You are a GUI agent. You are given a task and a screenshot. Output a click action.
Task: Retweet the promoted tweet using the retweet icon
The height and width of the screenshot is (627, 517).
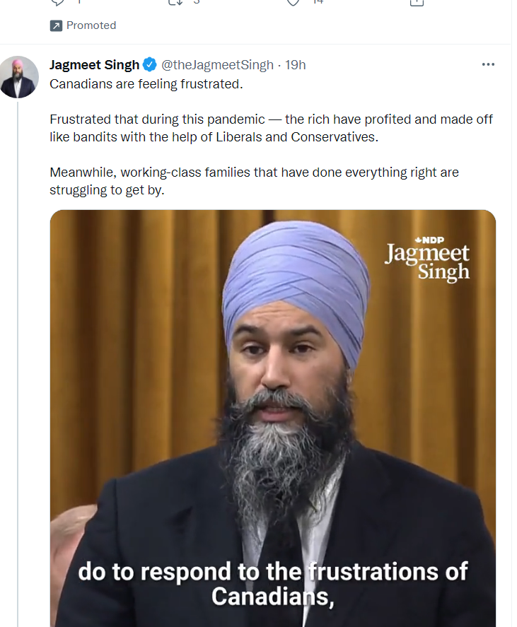(x=175, y=2)
